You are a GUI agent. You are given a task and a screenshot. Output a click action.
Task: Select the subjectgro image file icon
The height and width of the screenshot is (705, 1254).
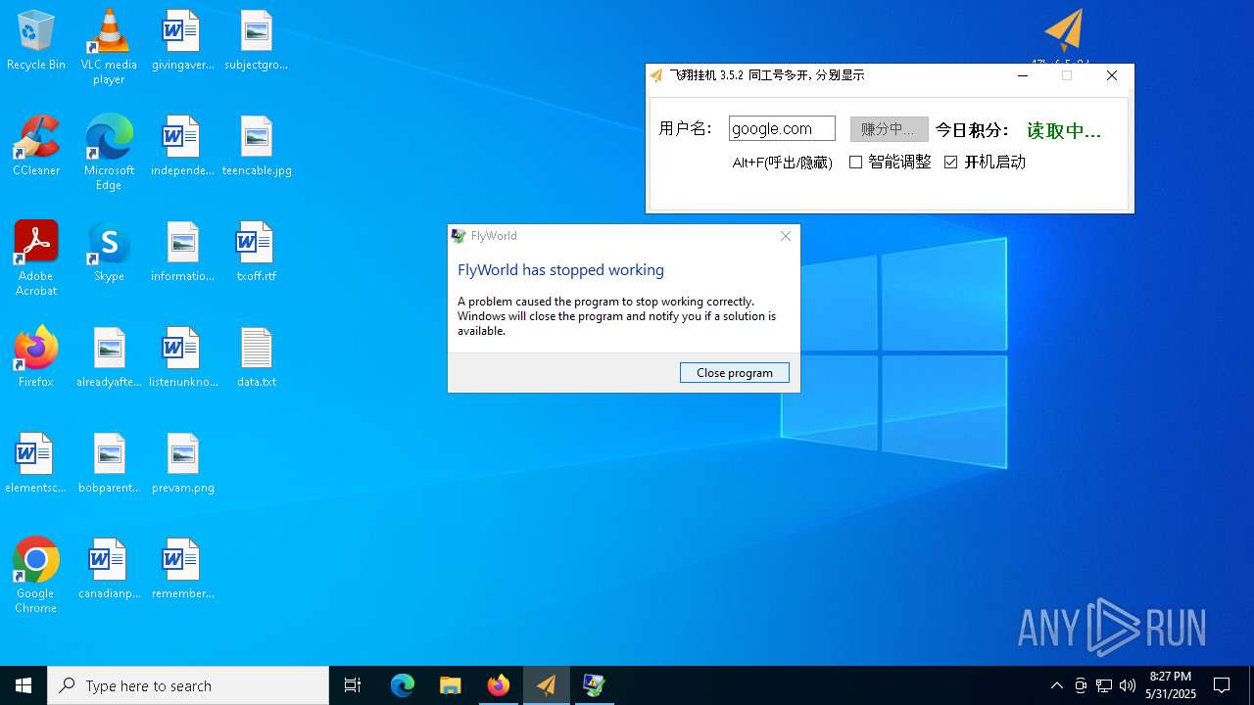pos(257,40)
